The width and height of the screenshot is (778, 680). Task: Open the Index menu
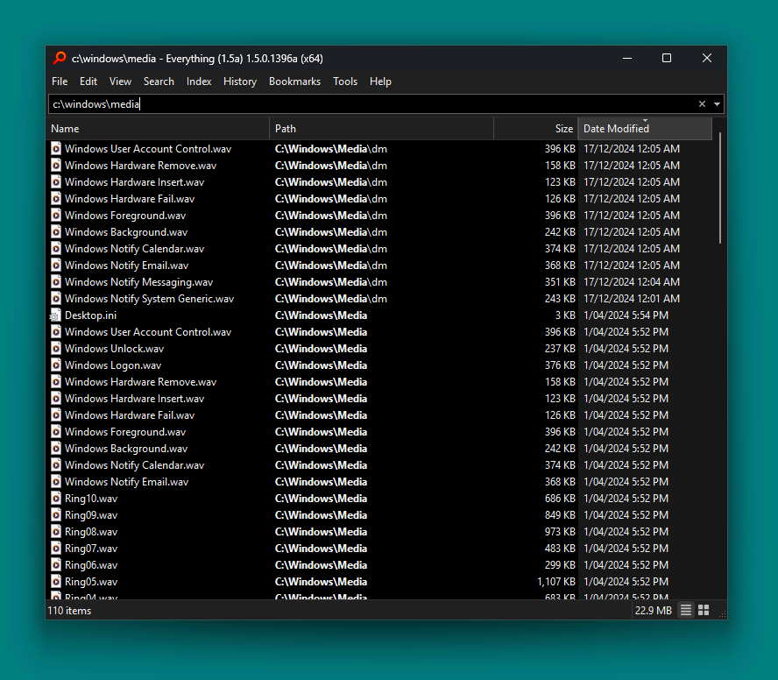click(199, 81)
